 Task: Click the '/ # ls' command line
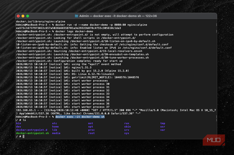click(x=21, y=120)
